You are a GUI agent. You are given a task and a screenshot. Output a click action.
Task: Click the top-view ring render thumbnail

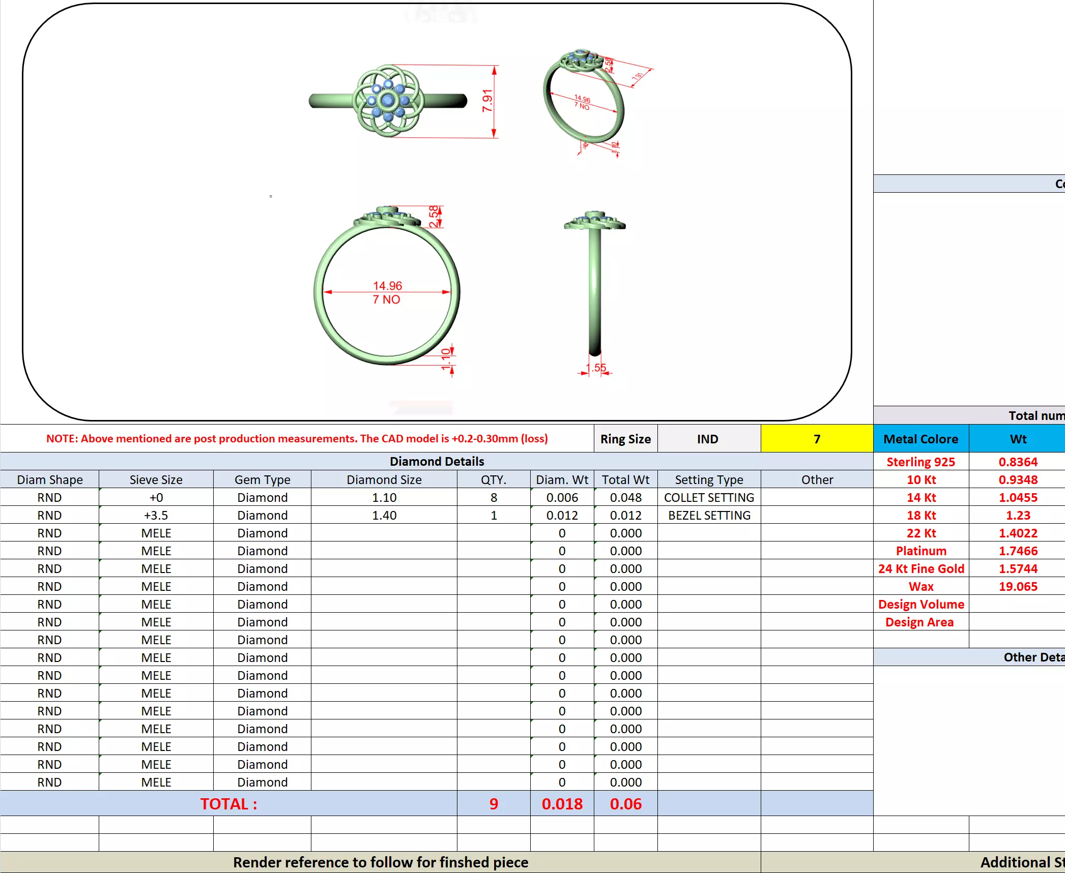pos(388,101)
